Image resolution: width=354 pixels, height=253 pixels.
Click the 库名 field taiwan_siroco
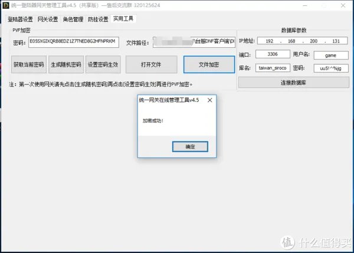pos(273,68)
